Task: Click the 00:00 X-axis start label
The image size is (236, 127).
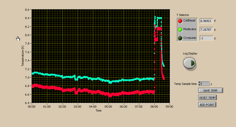Action: pos(32,107)
